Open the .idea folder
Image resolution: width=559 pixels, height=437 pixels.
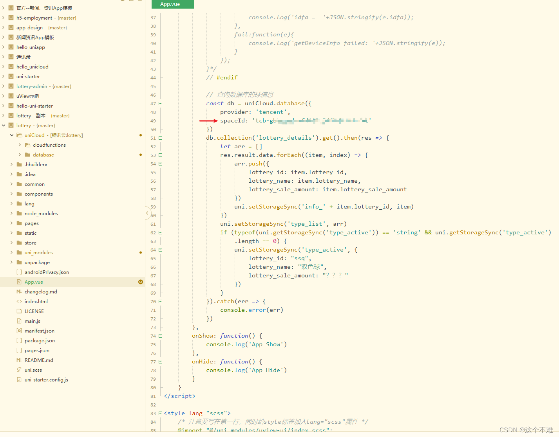coord(30,174)
